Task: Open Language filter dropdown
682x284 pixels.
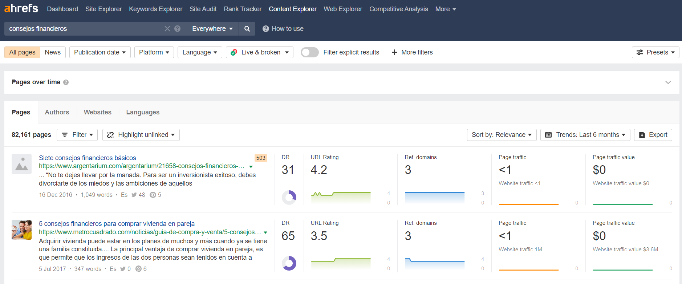Action: tap(200, 52)
